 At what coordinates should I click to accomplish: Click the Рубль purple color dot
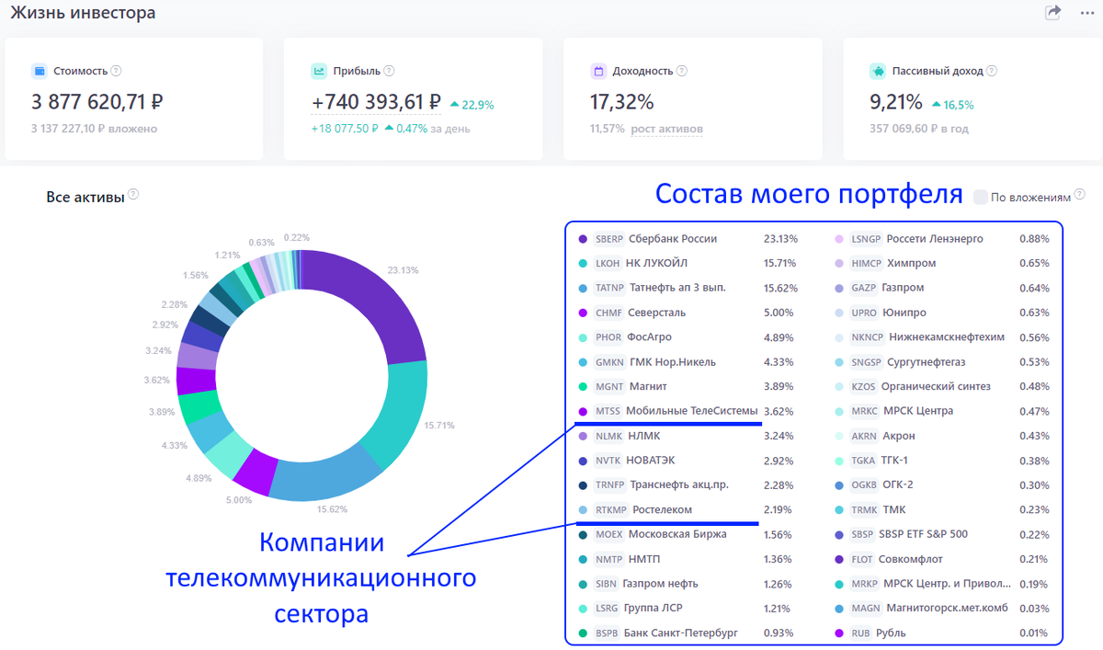pyautogui.click(x=839, y=633)
